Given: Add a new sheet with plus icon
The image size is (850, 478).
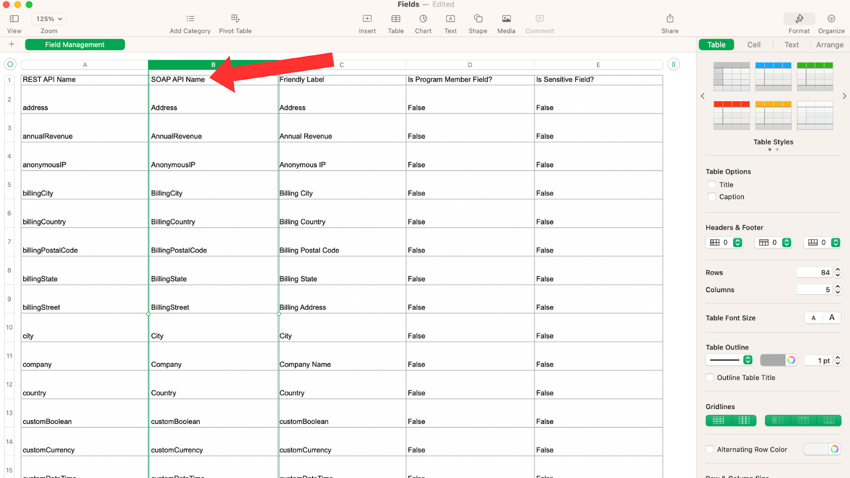Looking at the screenshot, I should [12, 45].
